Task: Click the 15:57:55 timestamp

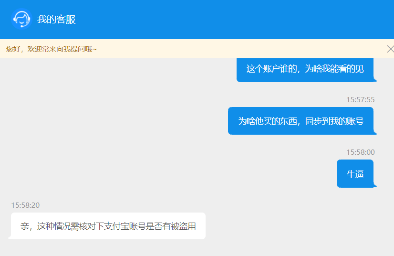Action: pos(360,100)
